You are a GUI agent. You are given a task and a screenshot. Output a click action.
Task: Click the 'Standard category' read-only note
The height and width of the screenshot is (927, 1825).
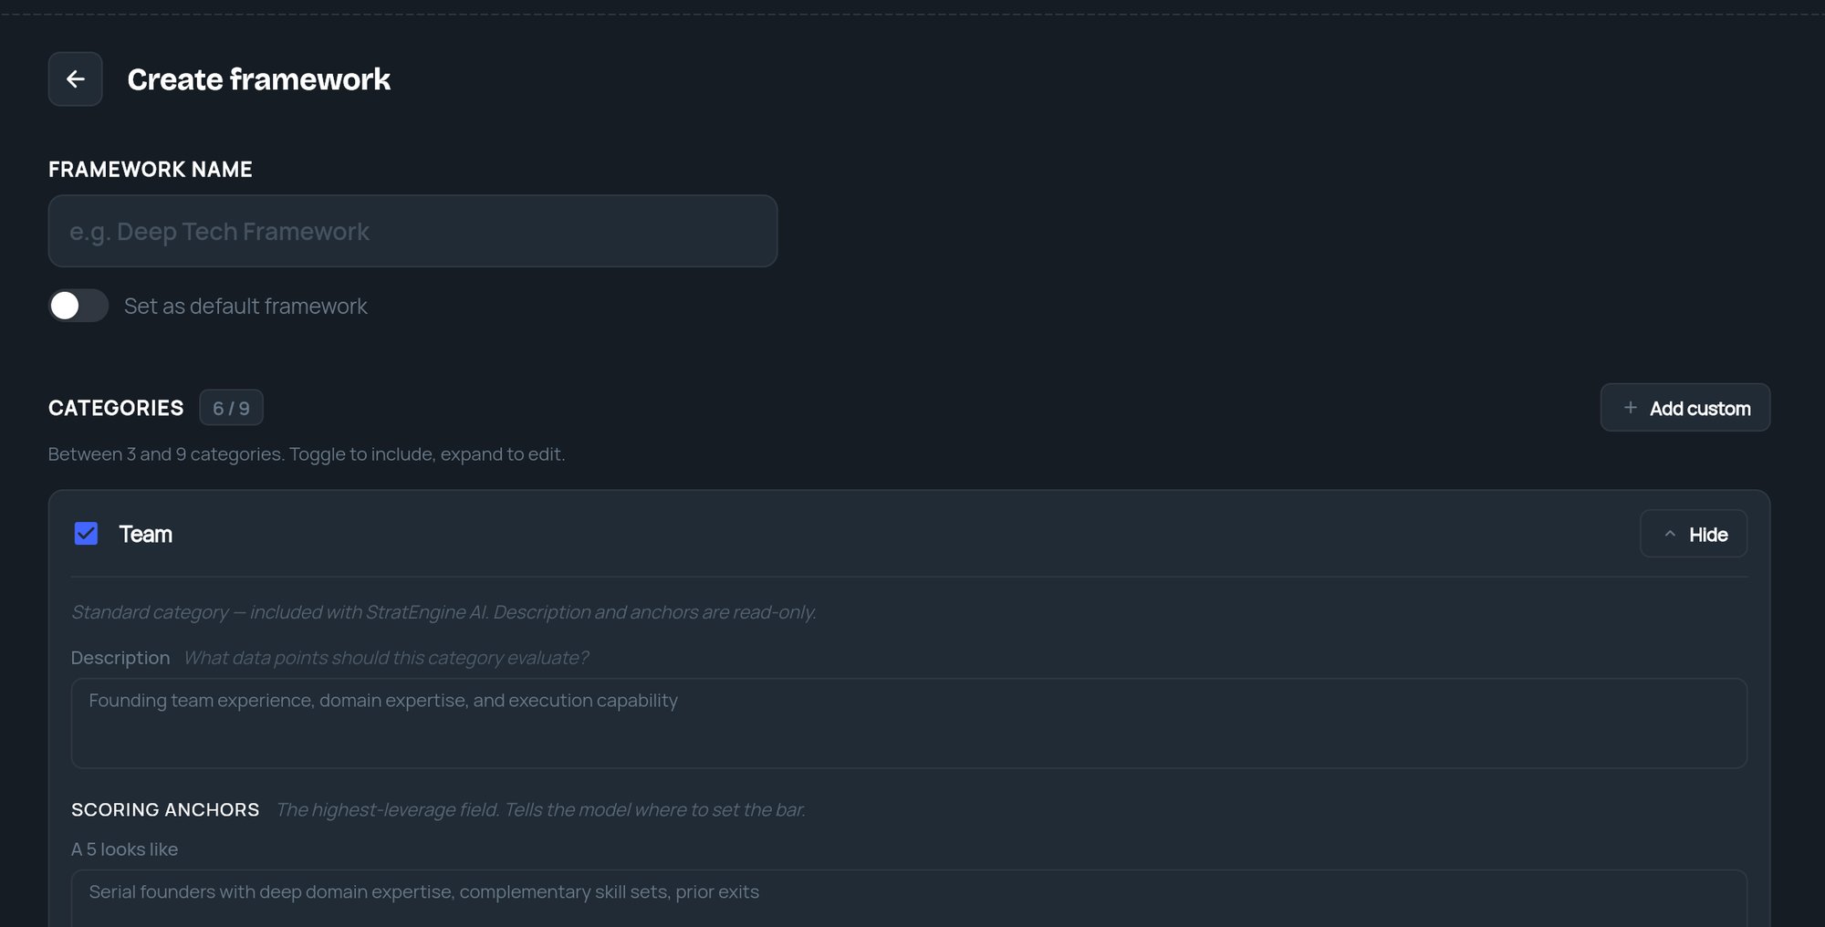(443, 612)
